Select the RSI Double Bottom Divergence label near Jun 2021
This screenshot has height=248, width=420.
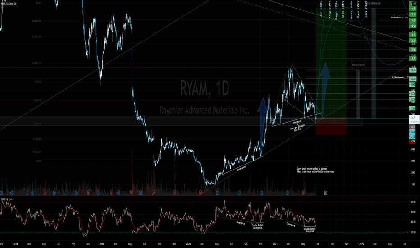coord(310,230)
